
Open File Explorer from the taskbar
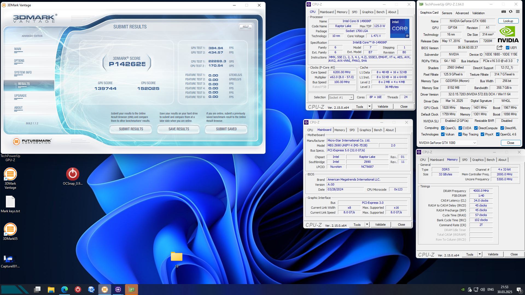(x=51, y=289)
